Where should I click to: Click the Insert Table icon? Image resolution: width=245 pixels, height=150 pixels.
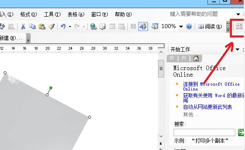coord(112,26)
